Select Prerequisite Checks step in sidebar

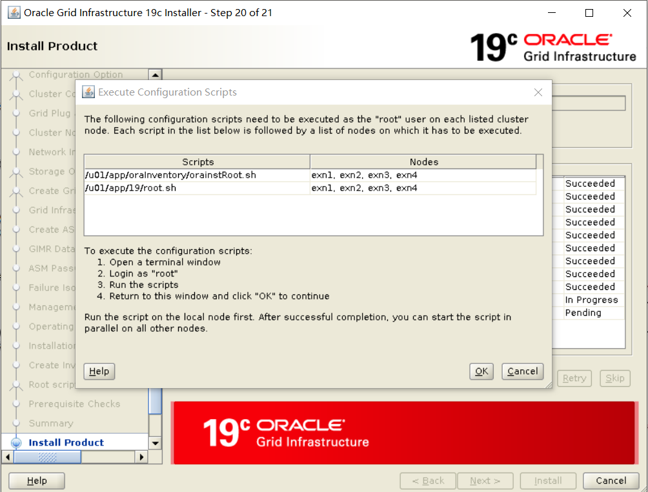tap(74, 404)
